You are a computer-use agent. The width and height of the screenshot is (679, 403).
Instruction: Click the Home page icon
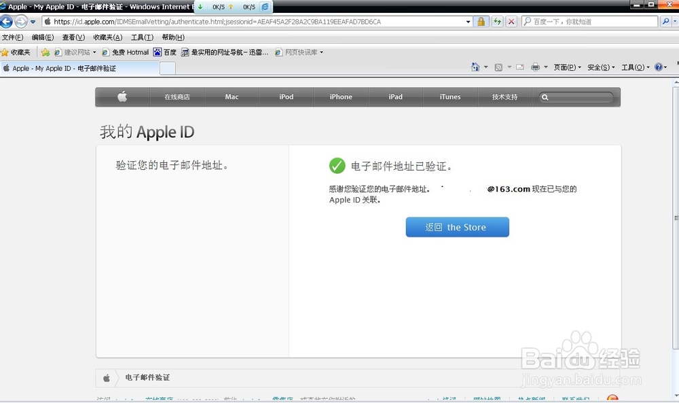[x=475, y=67]
